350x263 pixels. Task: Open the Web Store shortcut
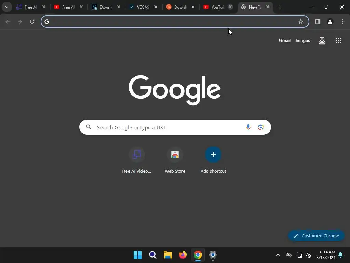pyautogui.click(x=175, y=160)
